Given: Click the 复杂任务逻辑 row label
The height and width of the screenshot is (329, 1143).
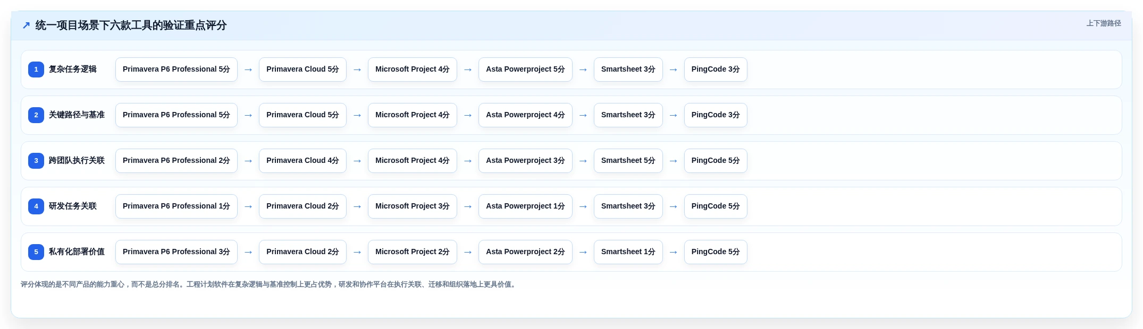Looking at the screenshot, I should (x=73, y=70).
